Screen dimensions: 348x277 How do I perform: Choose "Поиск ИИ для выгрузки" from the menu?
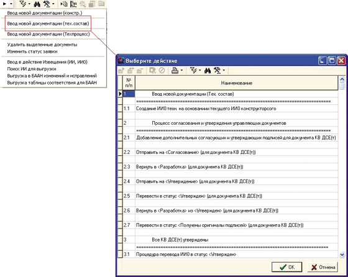point(32,69)
